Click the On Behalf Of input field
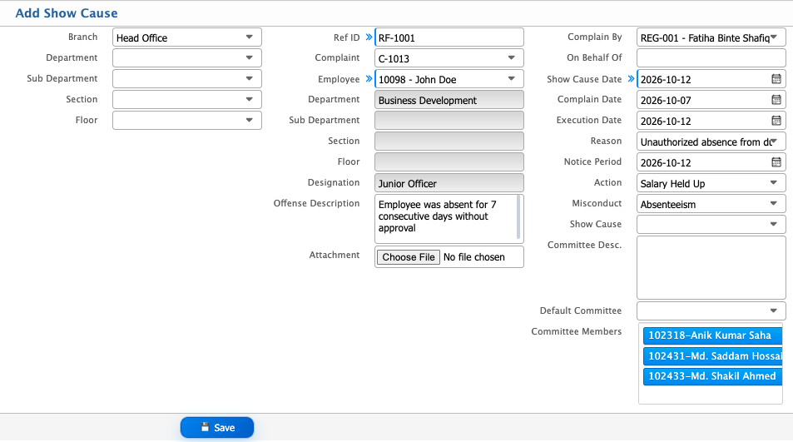The height and width of the screenshot is (442, 793). pos(711,58)
